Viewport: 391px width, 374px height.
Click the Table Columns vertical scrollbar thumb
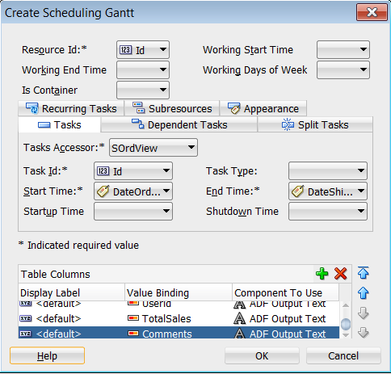pyautogui.click(x=346, y=324)
